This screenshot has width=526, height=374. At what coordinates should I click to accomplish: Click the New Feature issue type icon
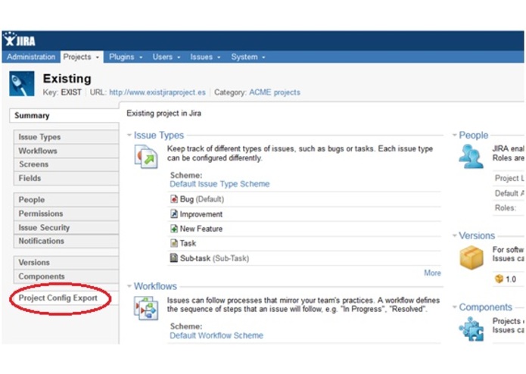pos(174,229)
